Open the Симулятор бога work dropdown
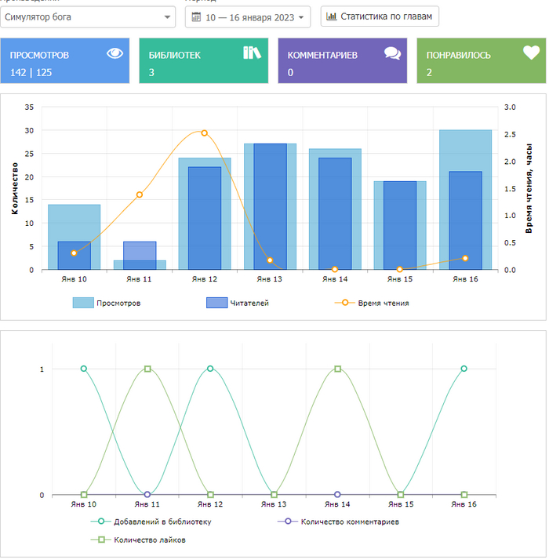 pyautogui.click(x=88, y=16)
